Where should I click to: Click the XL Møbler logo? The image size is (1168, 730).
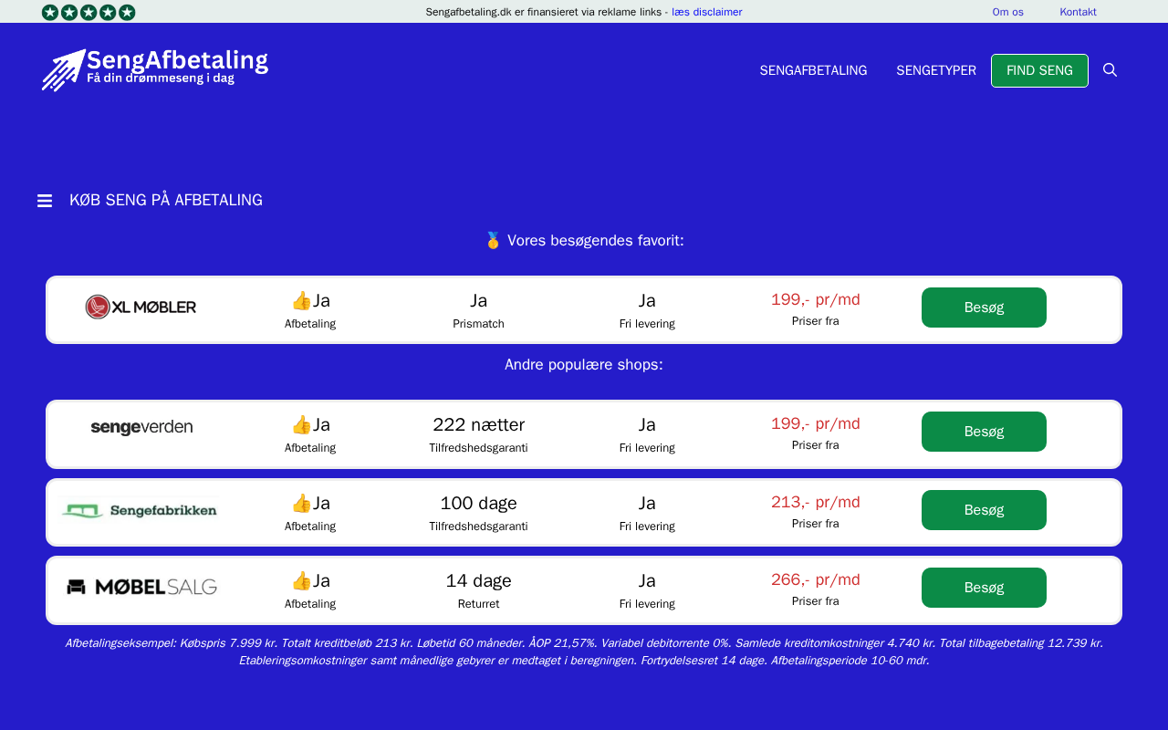click(141, 308)
